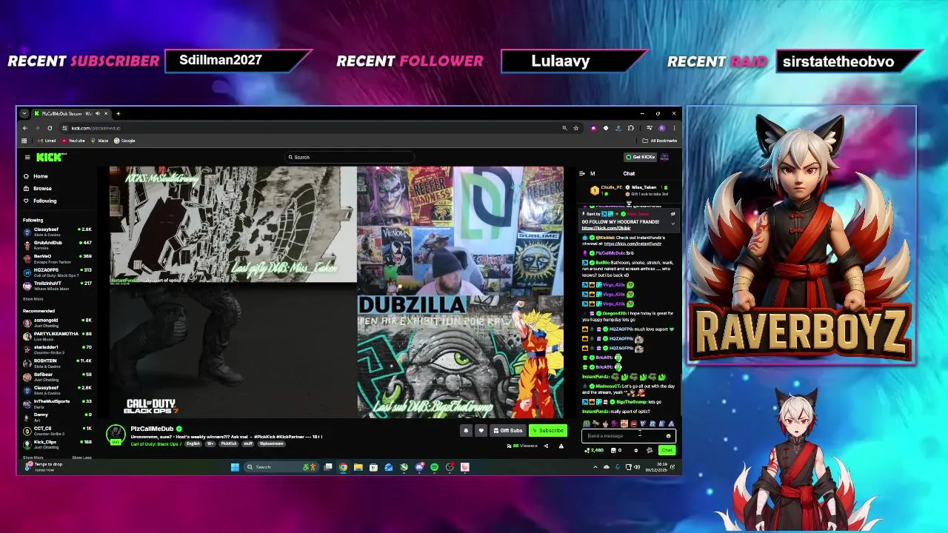This screenshot has height=533, width=948.
Task: Open the Chrome three-dot menu
Action: tap(674, 128)
